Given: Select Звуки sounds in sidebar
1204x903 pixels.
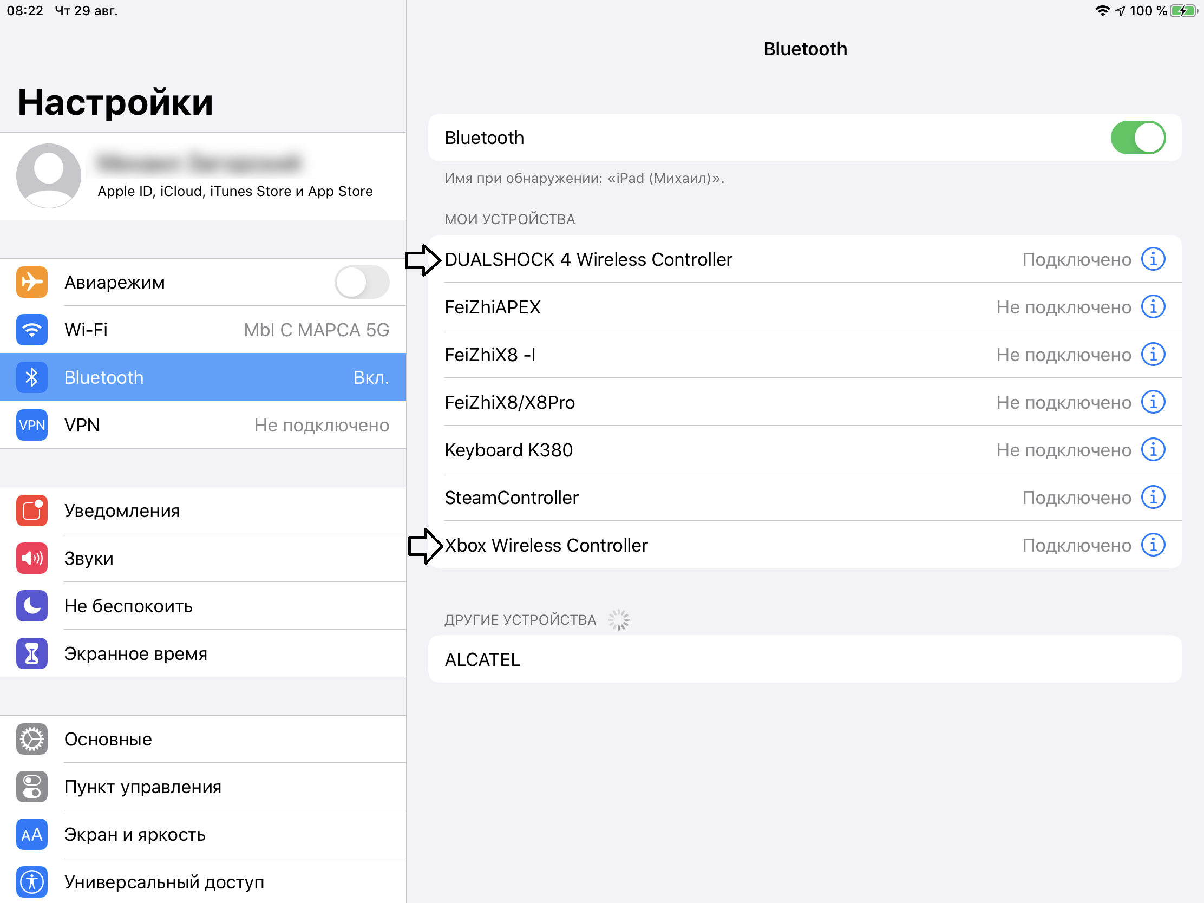Looking at the screenshot, I should [x=202, y=559].
